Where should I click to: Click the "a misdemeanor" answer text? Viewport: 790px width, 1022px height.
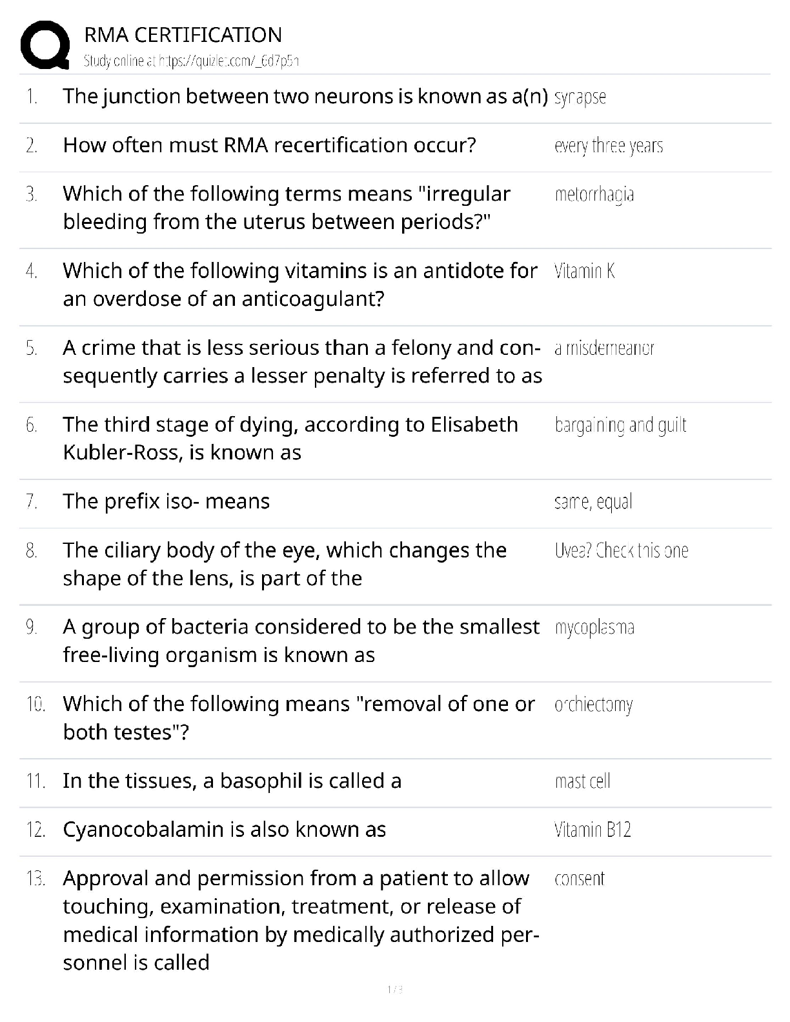point(604,348)
